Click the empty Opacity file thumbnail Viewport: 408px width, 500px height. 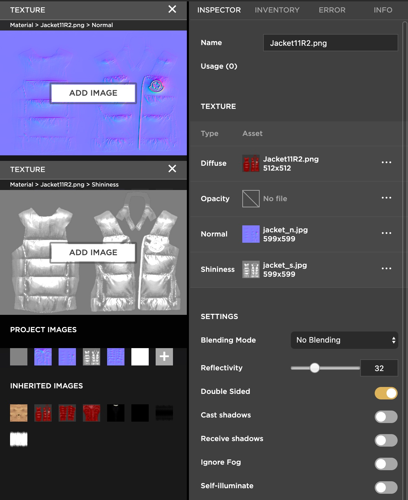click(x=251, y=199)
